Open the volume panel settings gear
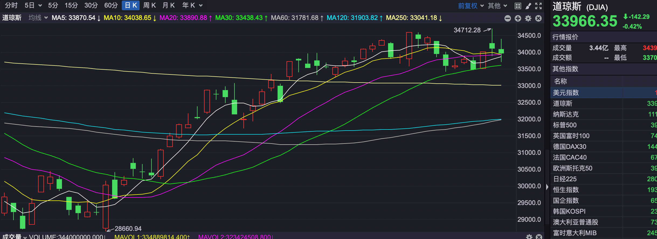The width and height of the screenshot is (657, 239). click(529, 237)
